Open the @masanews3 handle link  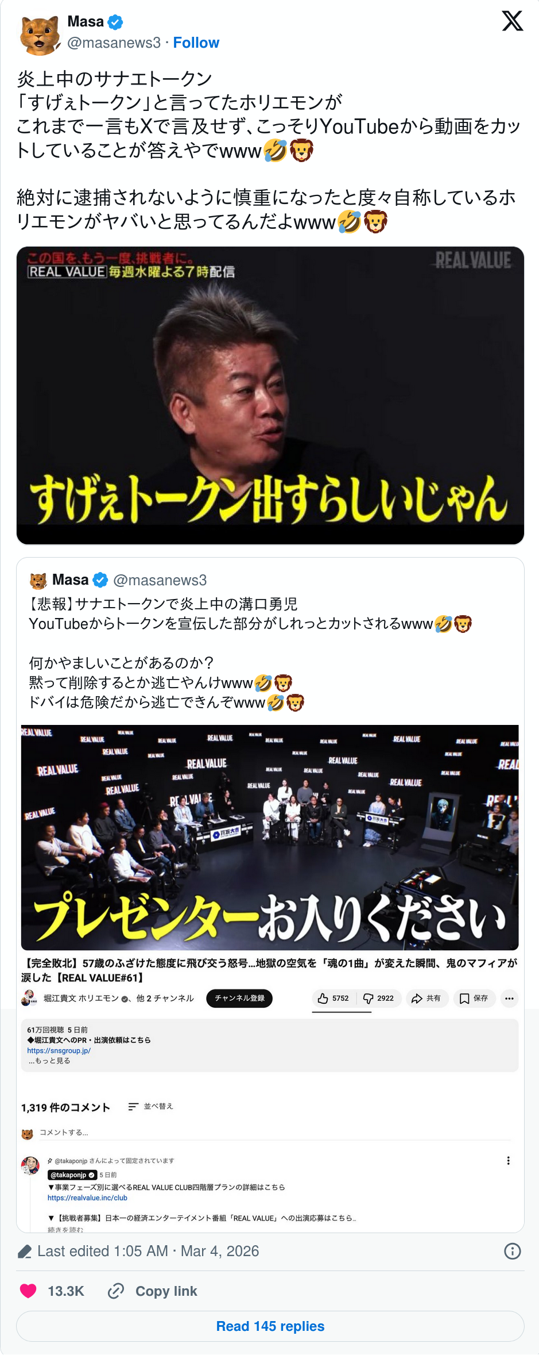[114, 43]
